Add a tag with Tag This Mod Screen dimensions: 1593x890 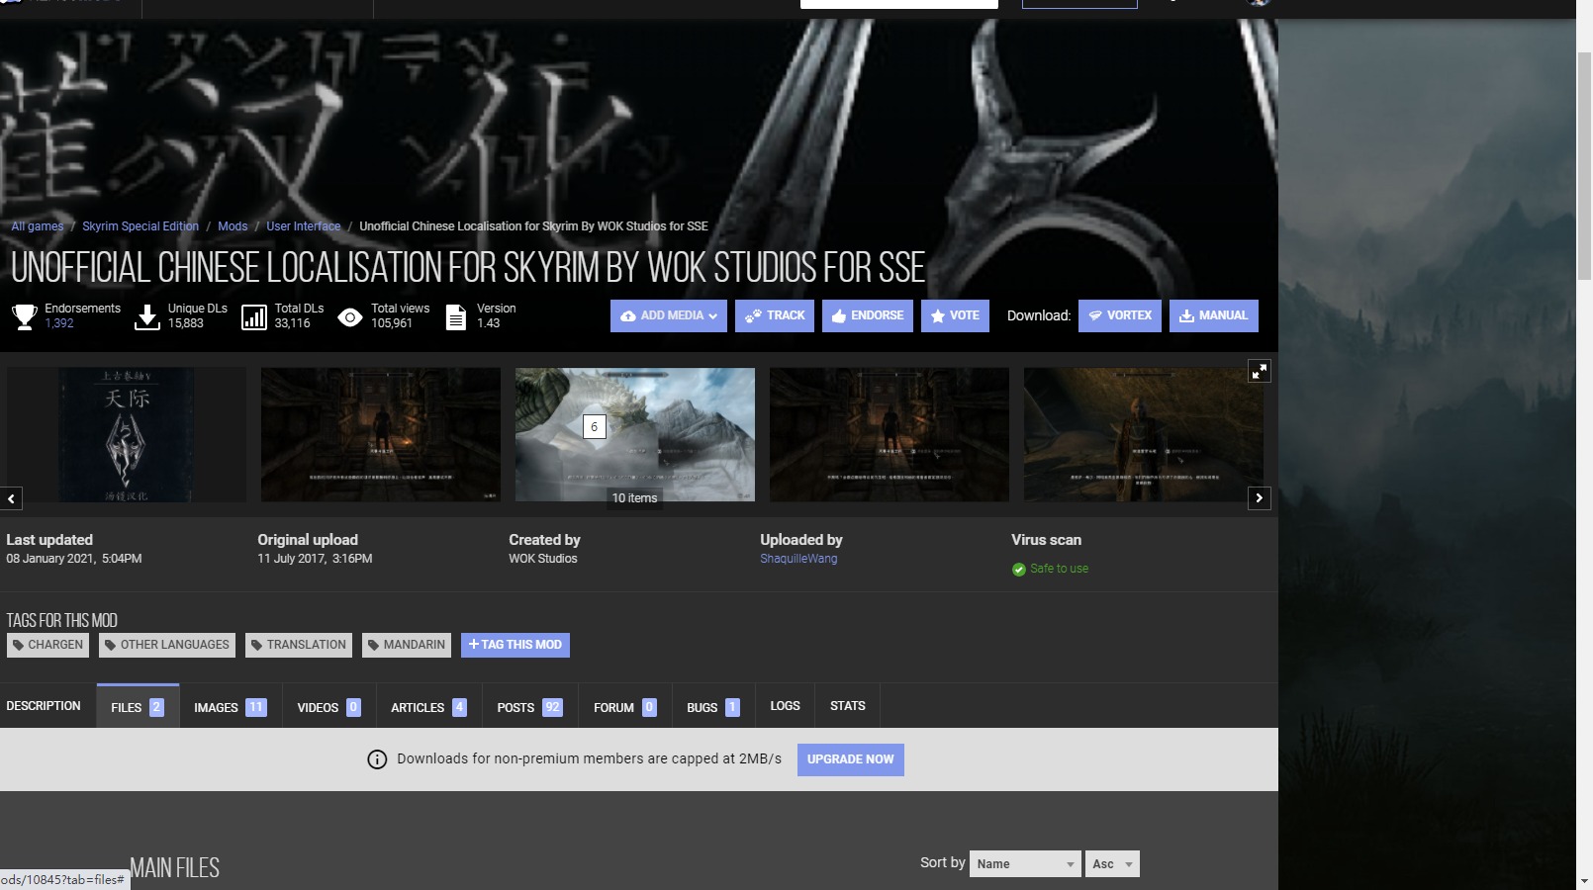click(x=515, y=645)
